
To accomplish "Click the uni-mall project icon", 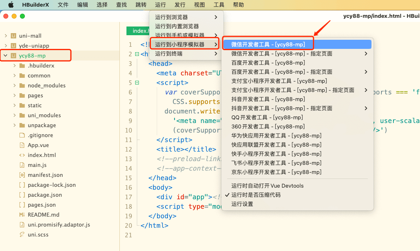I will 13,36.
